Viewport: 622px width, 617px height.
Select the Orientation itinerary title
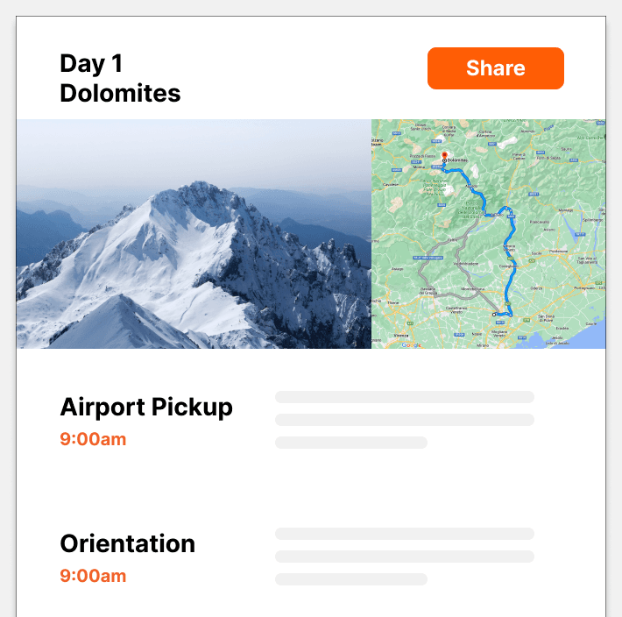(x=127, y=543)
